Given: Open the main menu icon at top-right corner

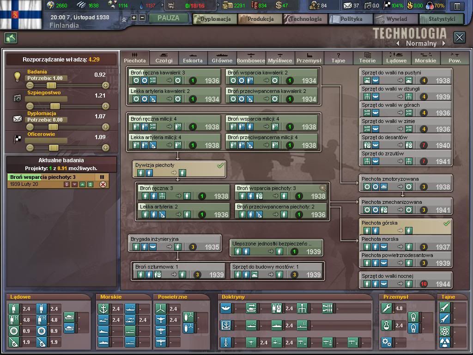Looking at the screenshot, I should click(457, 6).
